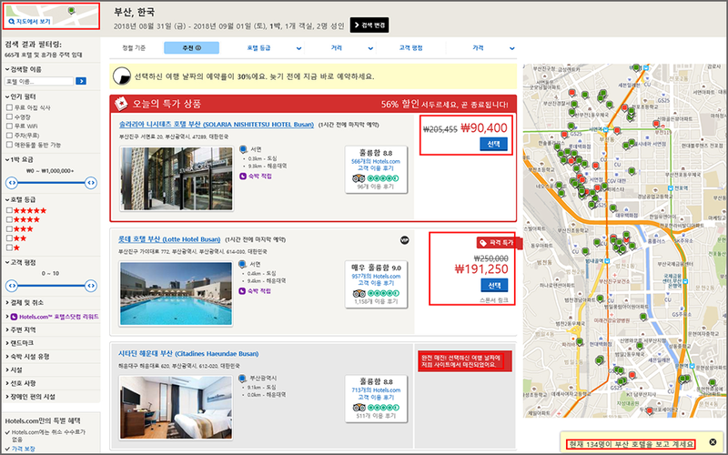Click 선택 button for Solaria Nishitetsu Hotel
The image size is (728, 455).
[x=492, y=145]
